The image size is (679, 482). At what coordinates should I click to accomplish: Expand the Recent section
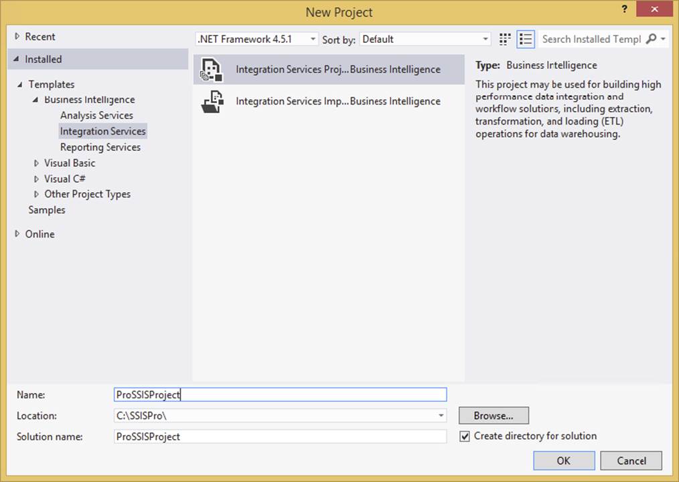[17, 36]
